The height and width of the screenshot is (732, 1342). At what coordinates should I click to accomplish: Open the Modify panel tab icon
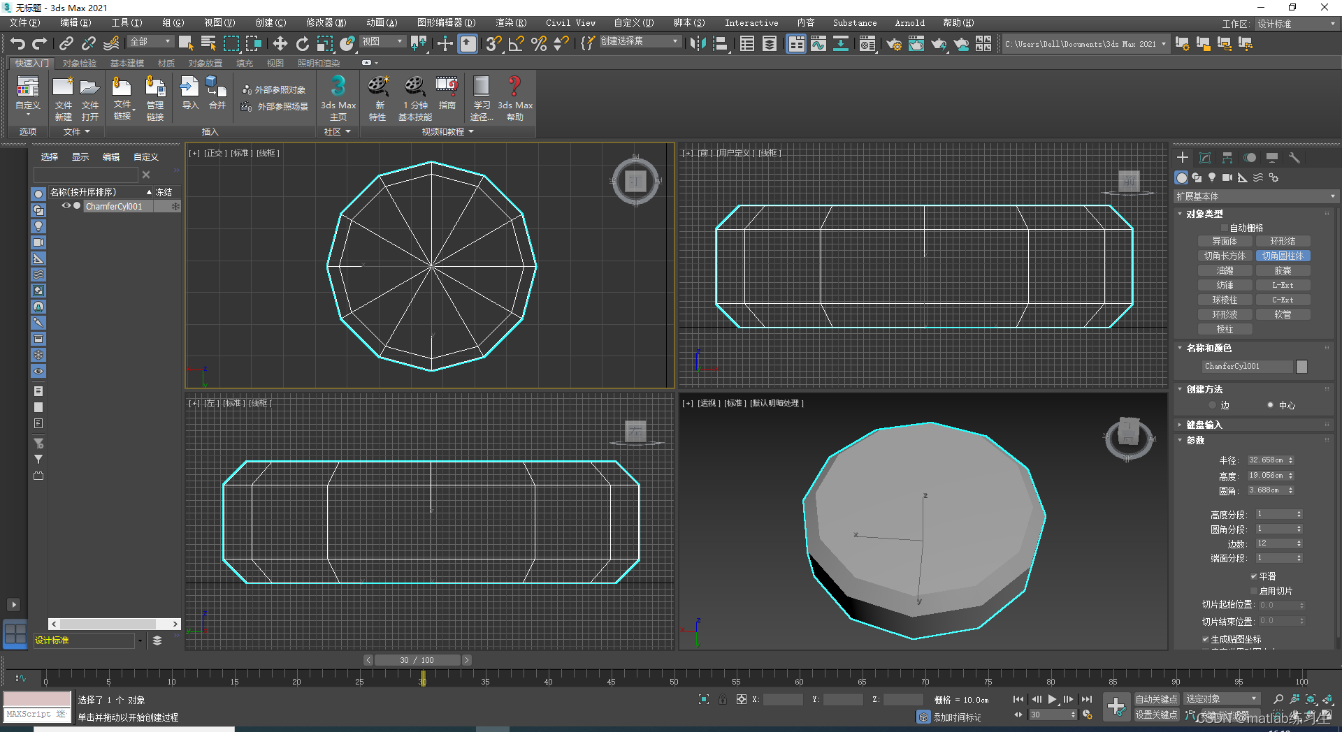click(1204, 158)
